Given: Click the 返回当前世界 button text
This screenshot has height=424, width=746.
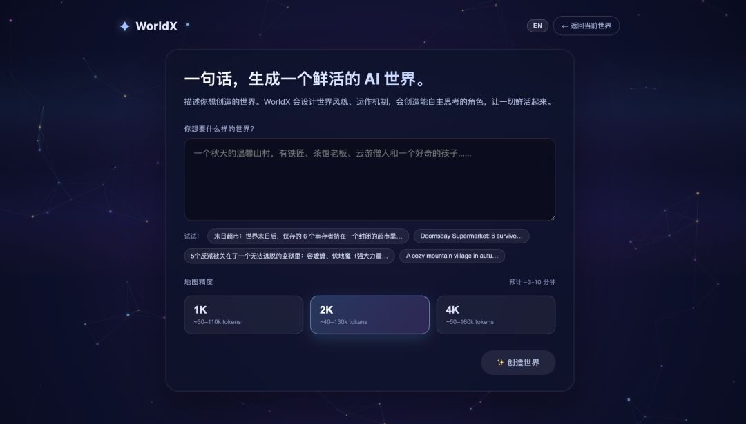Looking at the screenshot, I should [x=591, y=26].
